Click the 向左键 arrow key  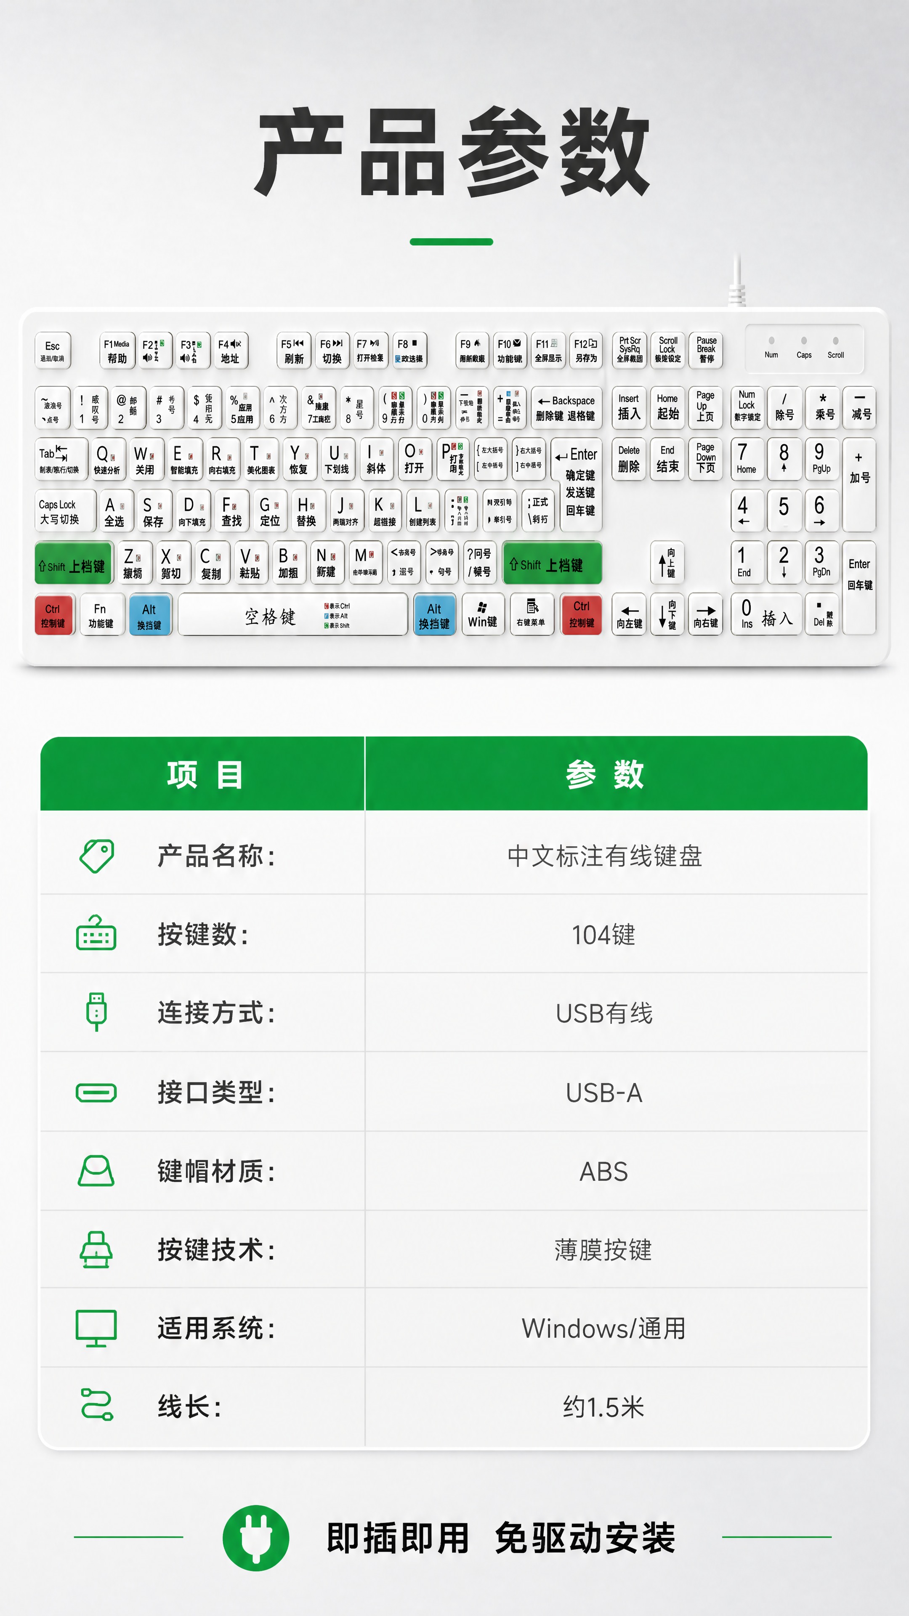pos(629,614)
